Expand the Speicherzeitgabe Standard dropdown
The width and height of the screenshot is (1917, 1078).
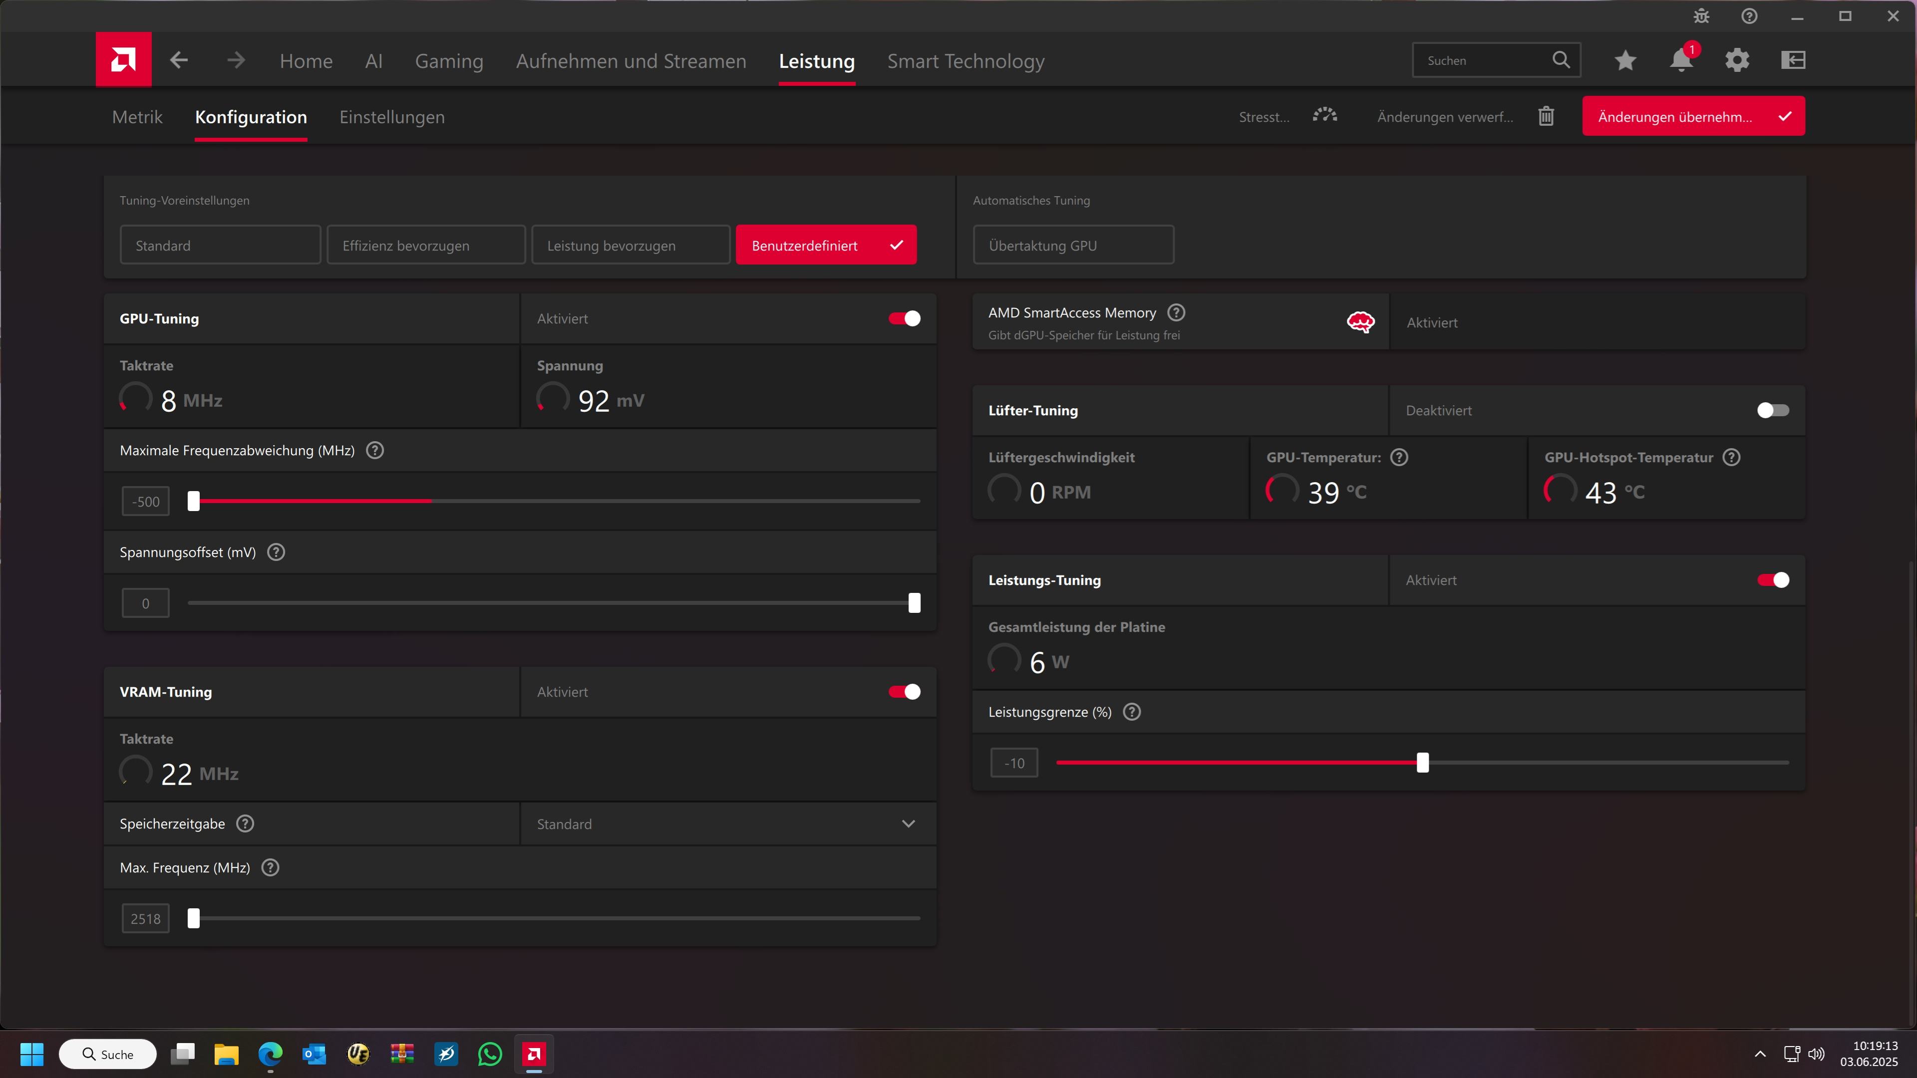[x=908, y=823]
